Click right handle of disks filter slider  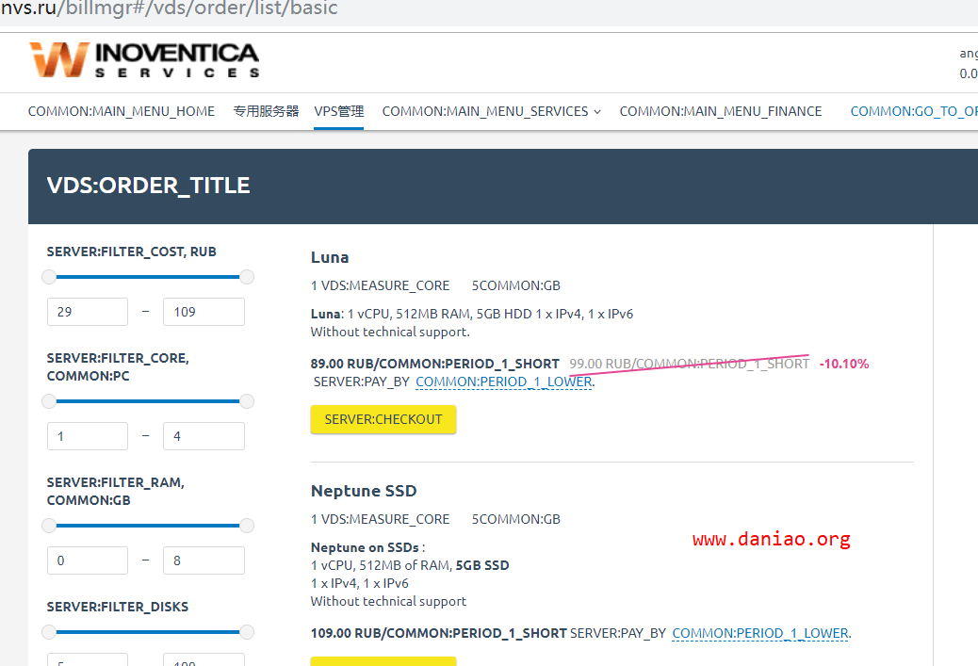[x=247, y=632]
